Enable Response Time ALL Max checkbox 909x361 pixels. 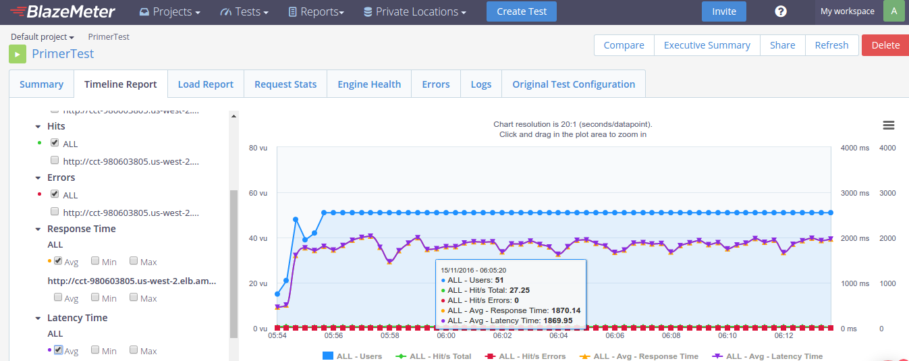click(134, 261)
